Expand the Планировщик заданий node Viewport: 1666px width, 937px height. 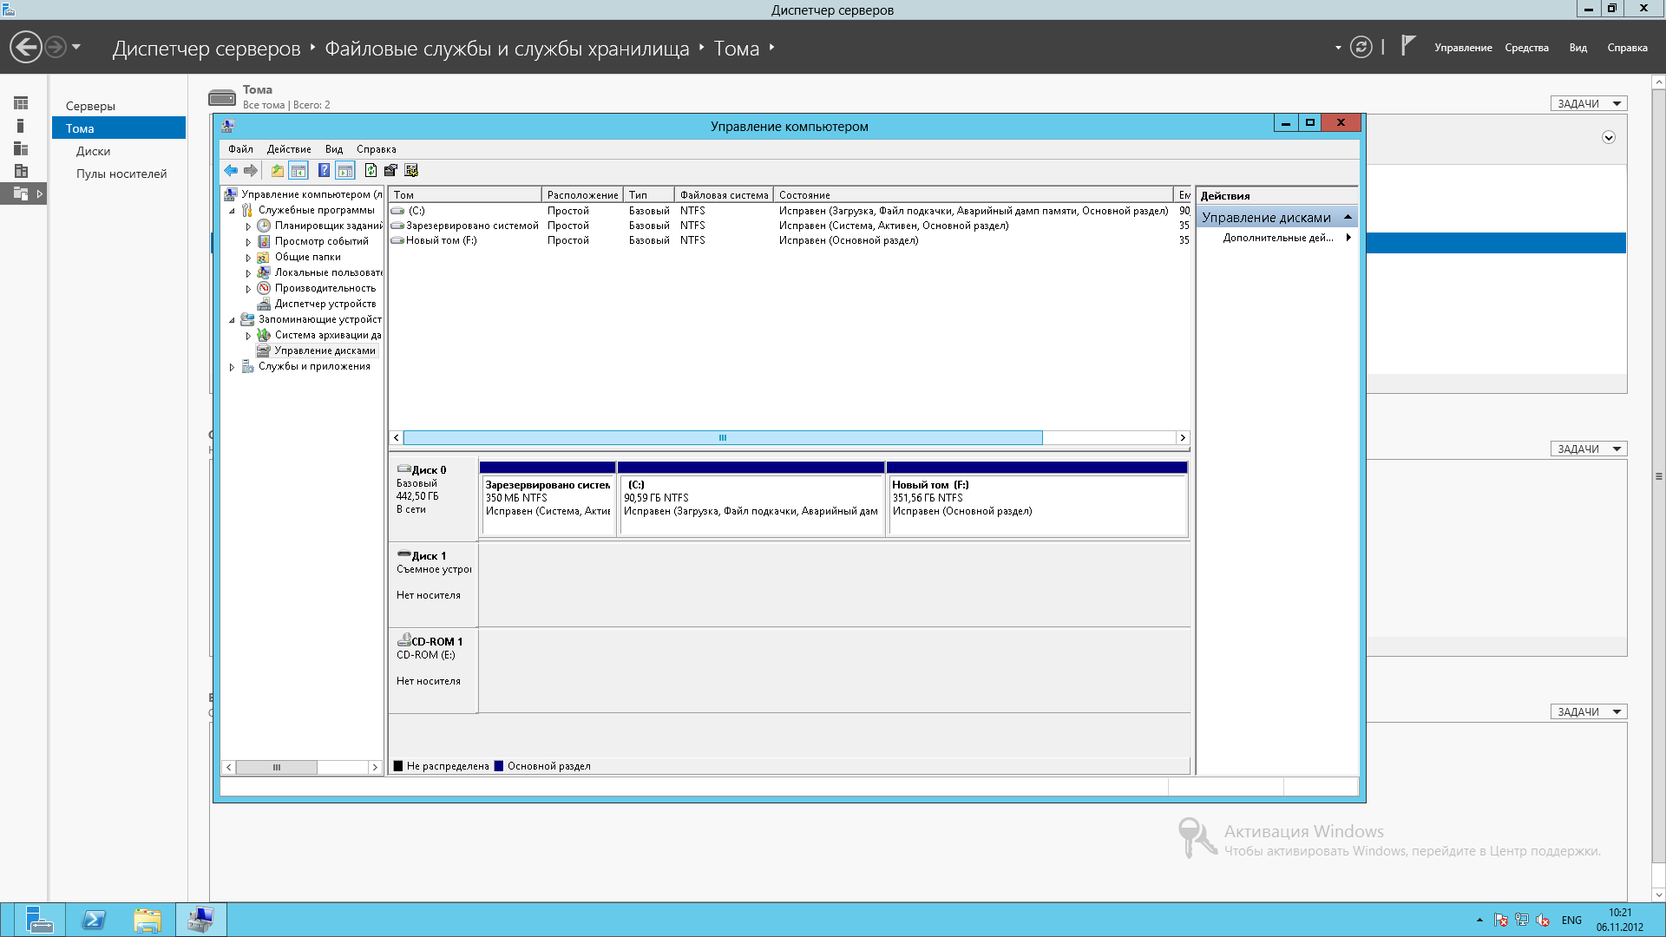(x=248, y=226)
